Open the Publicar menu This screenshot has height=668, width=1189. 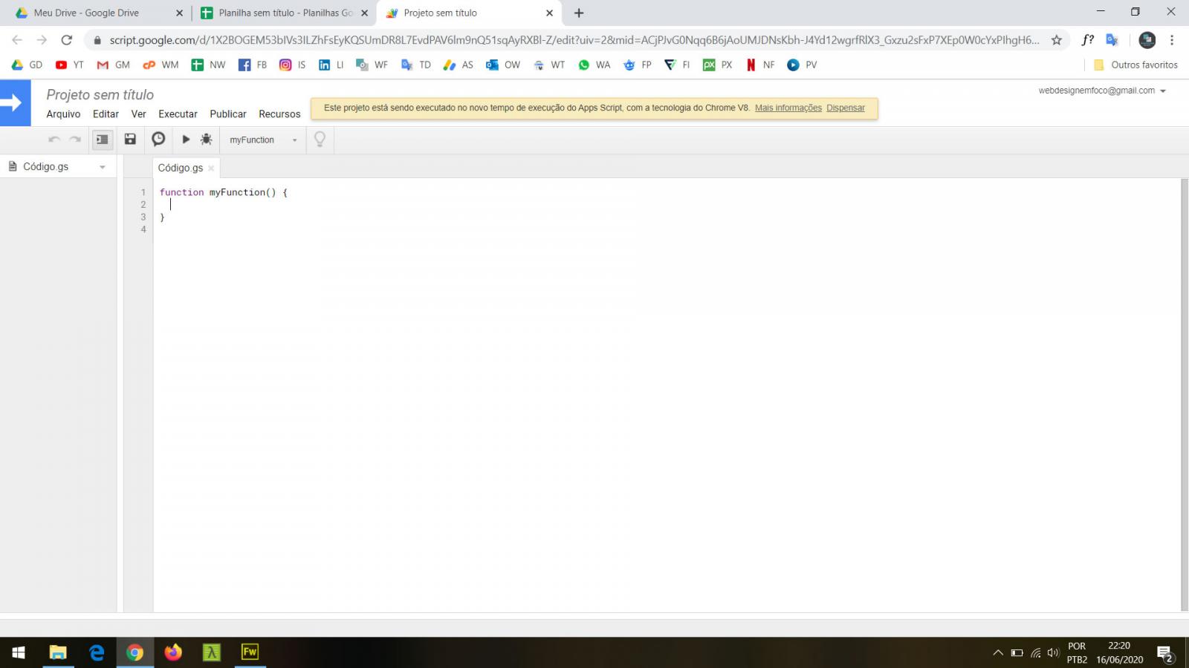(227, 114)
